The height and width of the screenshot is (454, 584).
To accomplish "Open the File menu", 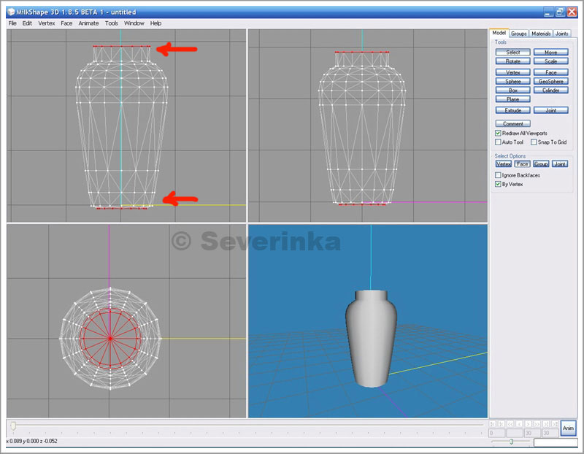I will point(12,23).
